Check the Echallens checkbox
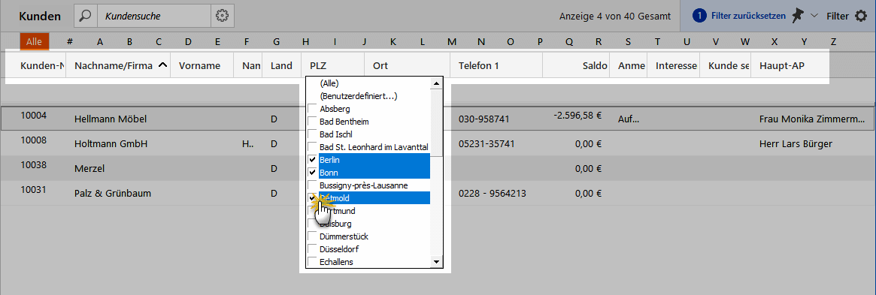 (x=312, y=261)
